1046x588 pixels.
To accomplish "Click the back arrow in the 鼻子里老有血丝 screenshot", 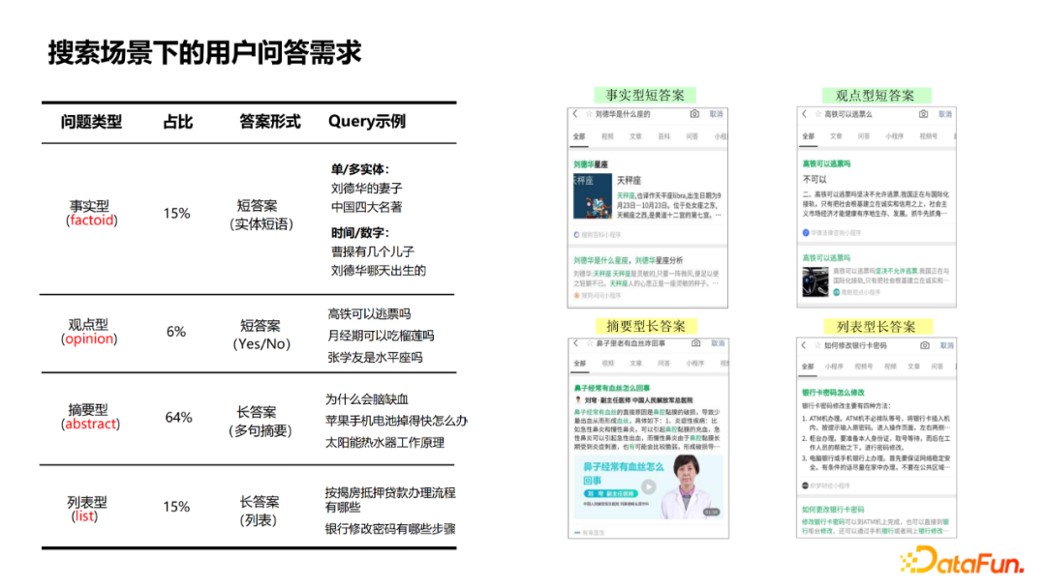I will tap(573, 344).
